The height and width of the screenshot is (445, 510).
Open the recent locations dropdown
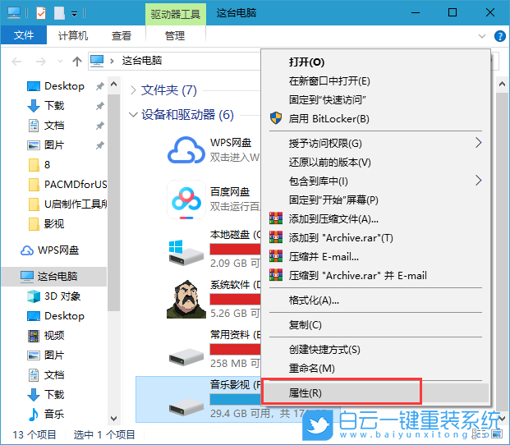click(x=60, y=61)
